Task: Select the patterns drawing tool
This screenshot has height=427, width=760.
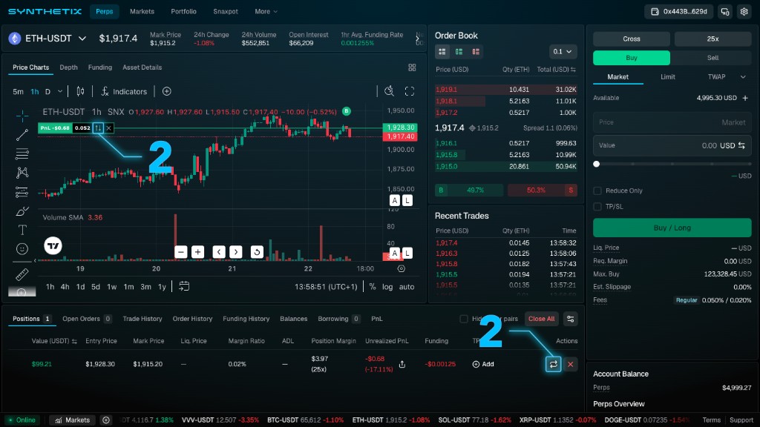Action: coord(22,173)
